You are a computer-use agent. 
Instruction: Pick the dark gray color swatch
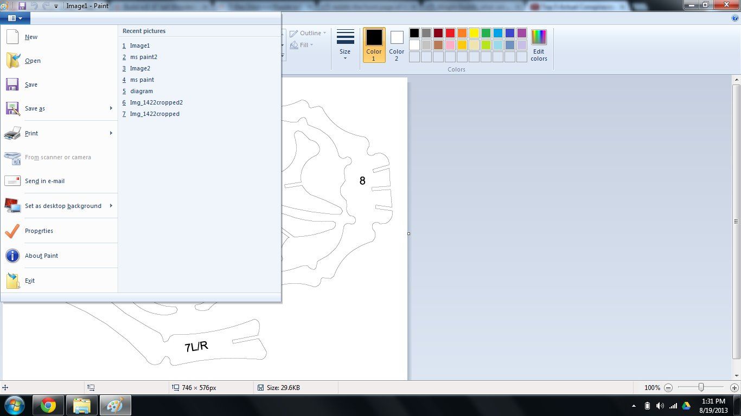point(426,33)
